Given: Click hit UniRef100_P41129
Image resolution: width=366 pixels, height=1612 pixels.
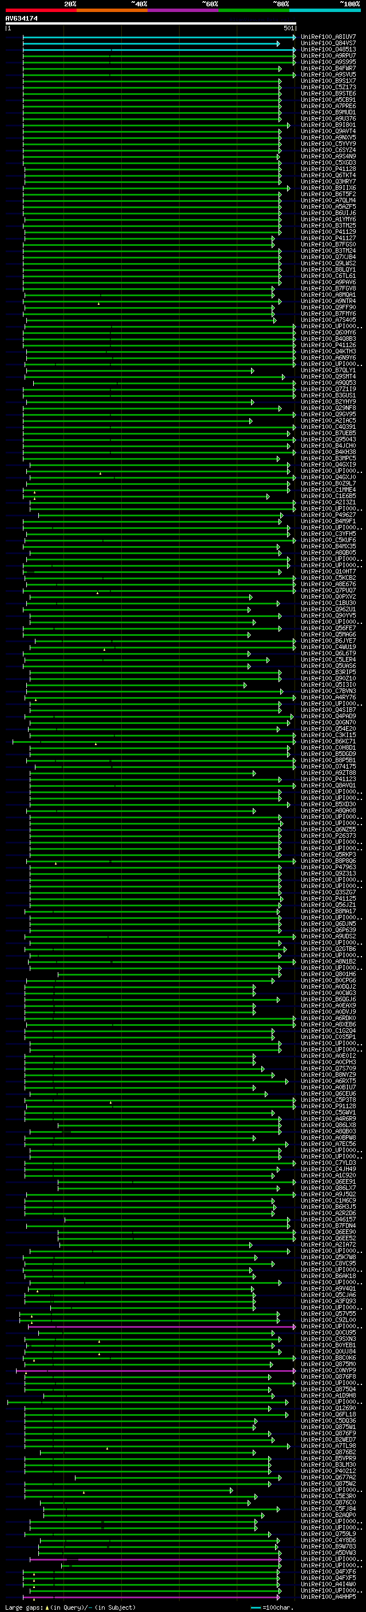Looking at the screenshot, I should click(328, 232).
